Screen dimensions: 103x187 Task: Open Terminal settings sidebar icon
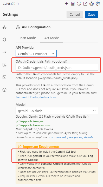click(4, 77)
